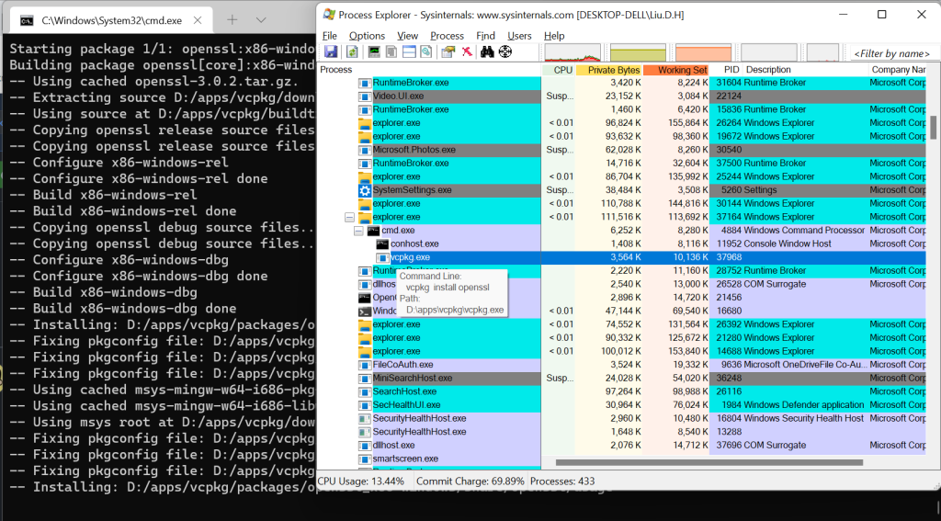Click 'Windows Security Health Host' description
The width and height of the screenshot is (941, 521).
tap(804, 418)
